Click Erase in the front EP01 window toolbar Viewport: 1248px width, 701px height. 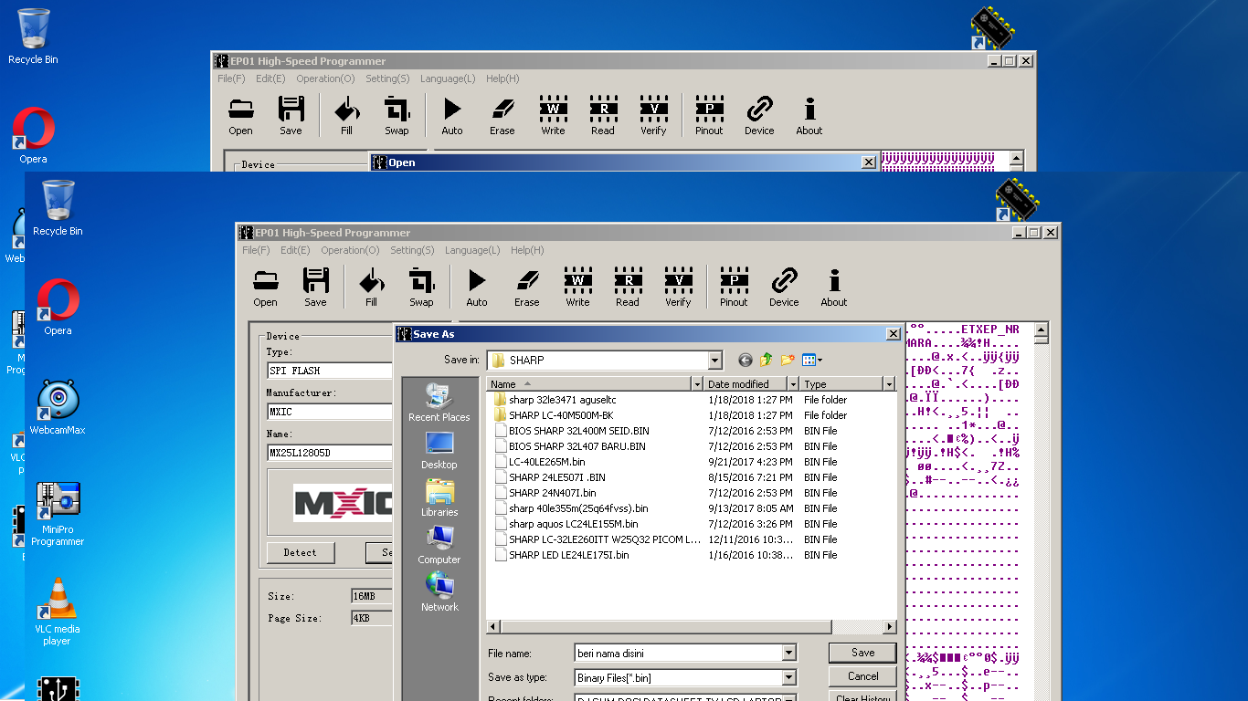click(x=527, y=288)
